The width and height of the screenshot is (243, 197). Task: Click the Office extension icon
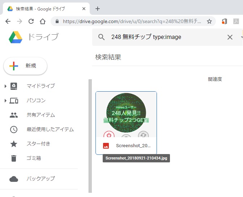[x=224, y=21]
